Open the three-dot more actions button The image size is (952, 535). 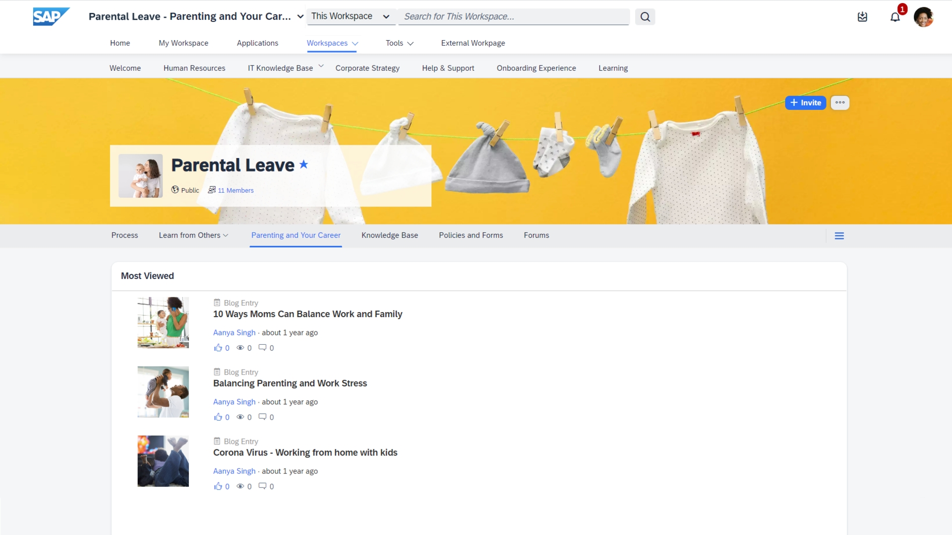click(x=839, y=103)
